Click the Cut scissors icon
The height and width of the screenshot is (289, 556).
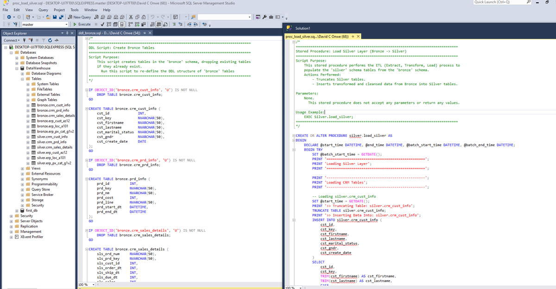pos(131,17)
